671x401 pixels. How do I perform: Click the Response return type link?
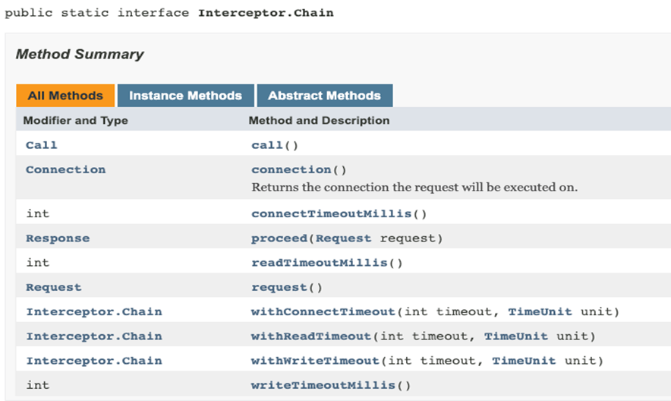tap(58, 238)
